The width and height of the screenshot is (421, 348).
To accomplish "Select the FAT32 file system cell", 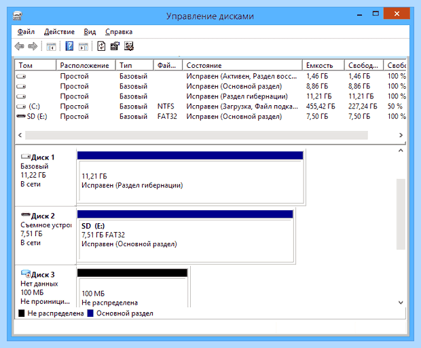I will [167, 117].
